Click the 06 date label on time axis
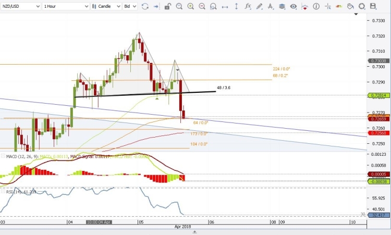The width and height of the screenshot is (391, 235). click(212, 222)
